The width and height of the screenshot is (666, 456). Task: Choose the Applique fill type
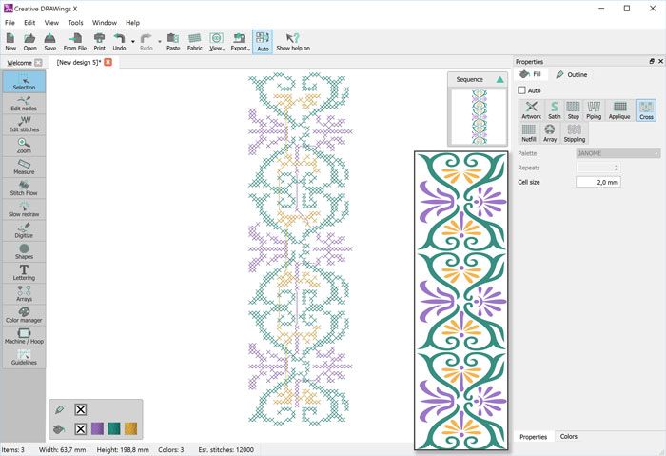[x=619, y=110]
